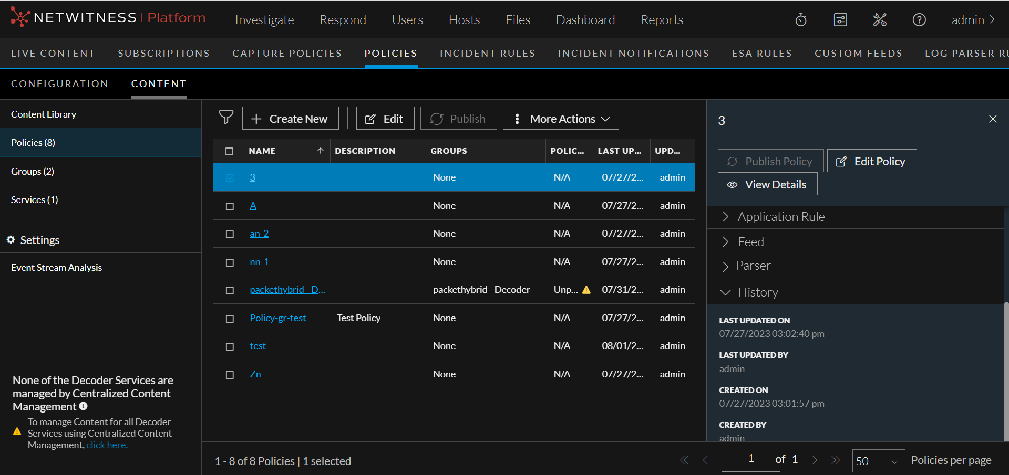Click the info icon beside Centralized Content Management
Viewport: 1009px width, 475px height.
(84, 406)
